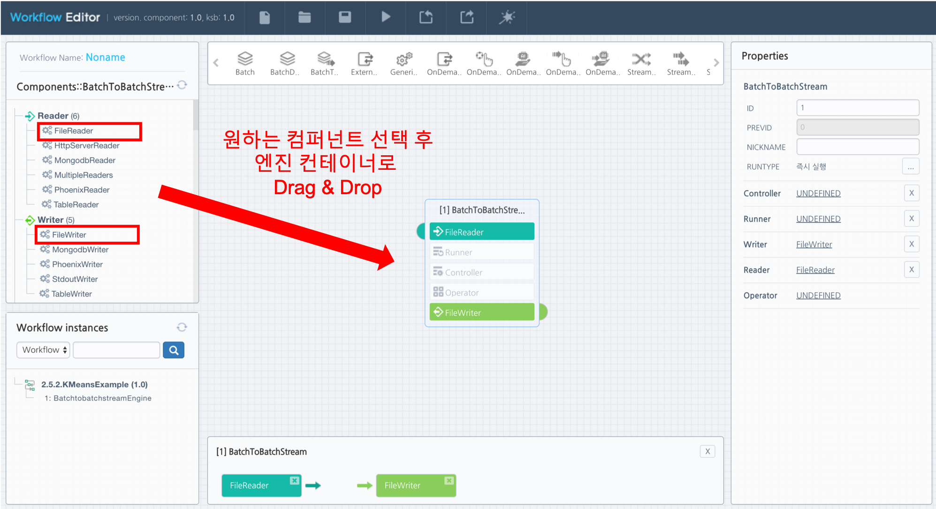Select PhoenixWriter component

tap(71, 265)
